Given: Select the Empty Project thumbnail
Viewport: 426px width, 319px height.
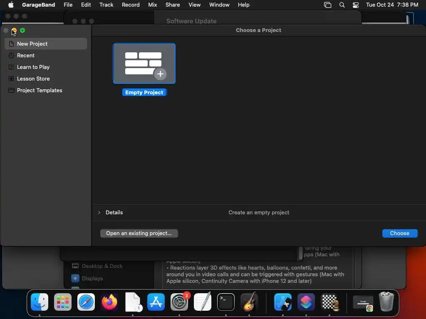Looking at the screenshot, I should coord(144,64).
